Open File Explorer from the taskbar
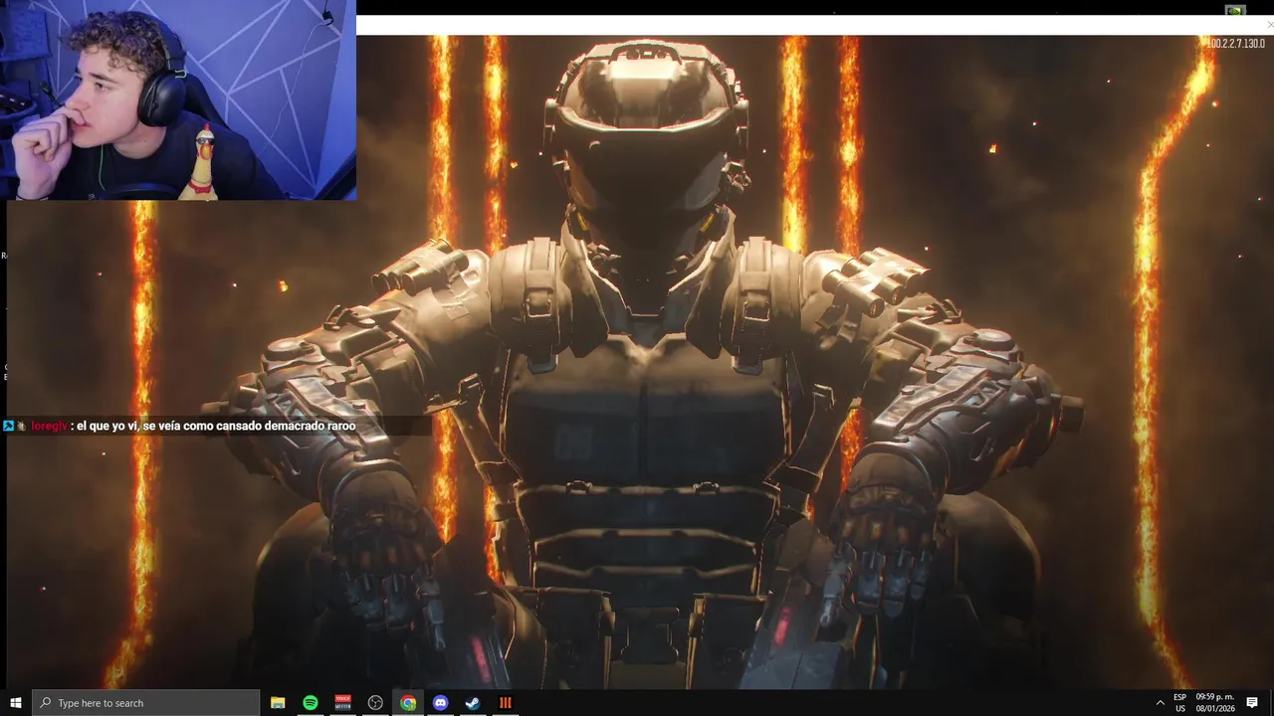1274x716 pixels. [278, 703]
